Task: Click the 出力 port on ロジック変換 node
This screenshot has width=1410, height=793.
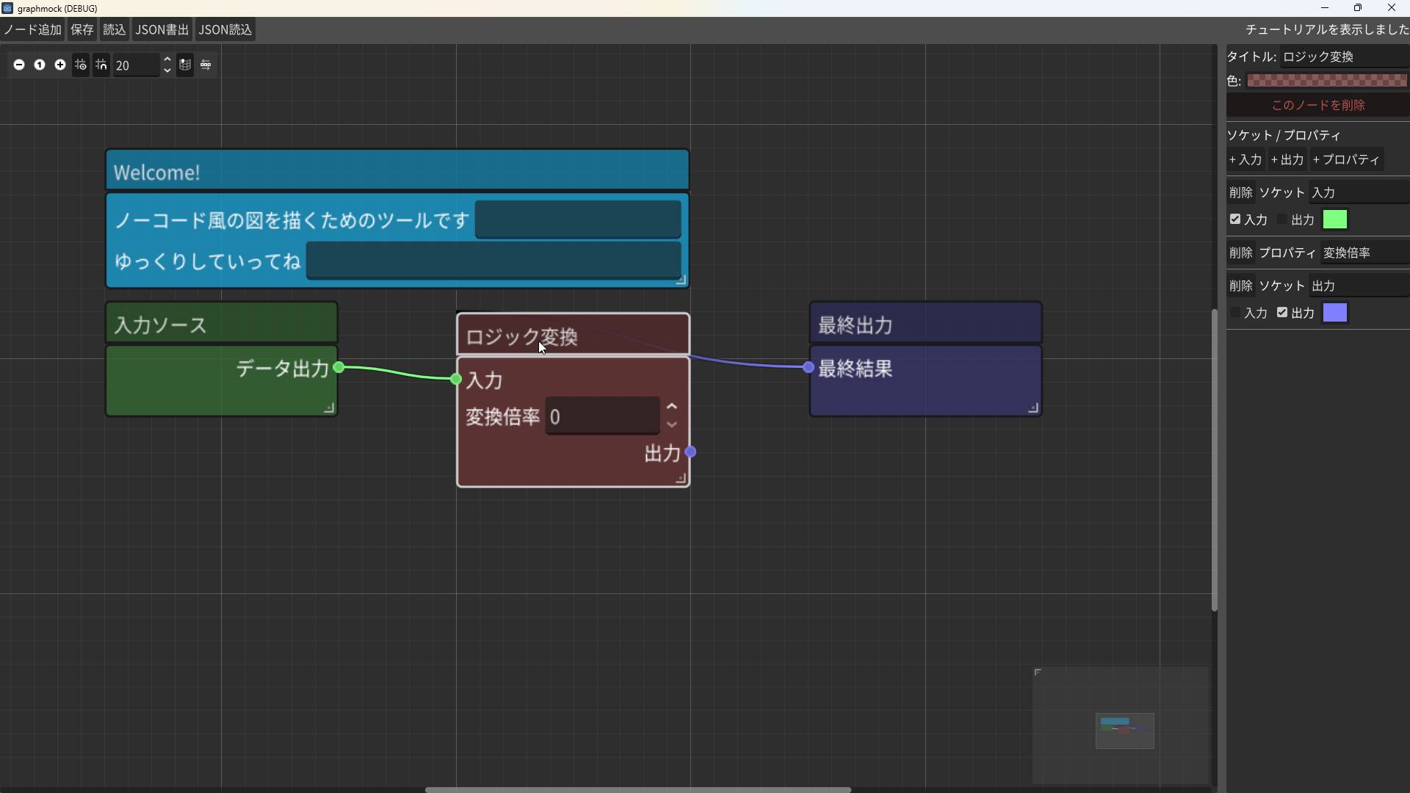Action: 690,452
